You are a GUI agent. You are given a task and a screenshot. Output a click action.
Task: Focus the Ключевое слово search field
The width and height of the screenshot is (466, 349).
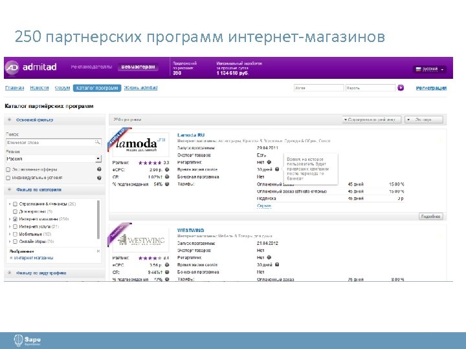pos(54,142)
